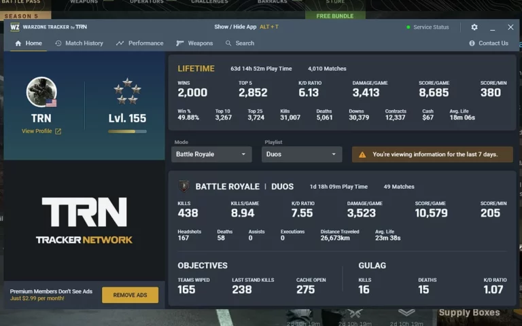Viewport: 522px width, 326px height.
Task: Click the TRN player avatar
Action: coord(41,92)
